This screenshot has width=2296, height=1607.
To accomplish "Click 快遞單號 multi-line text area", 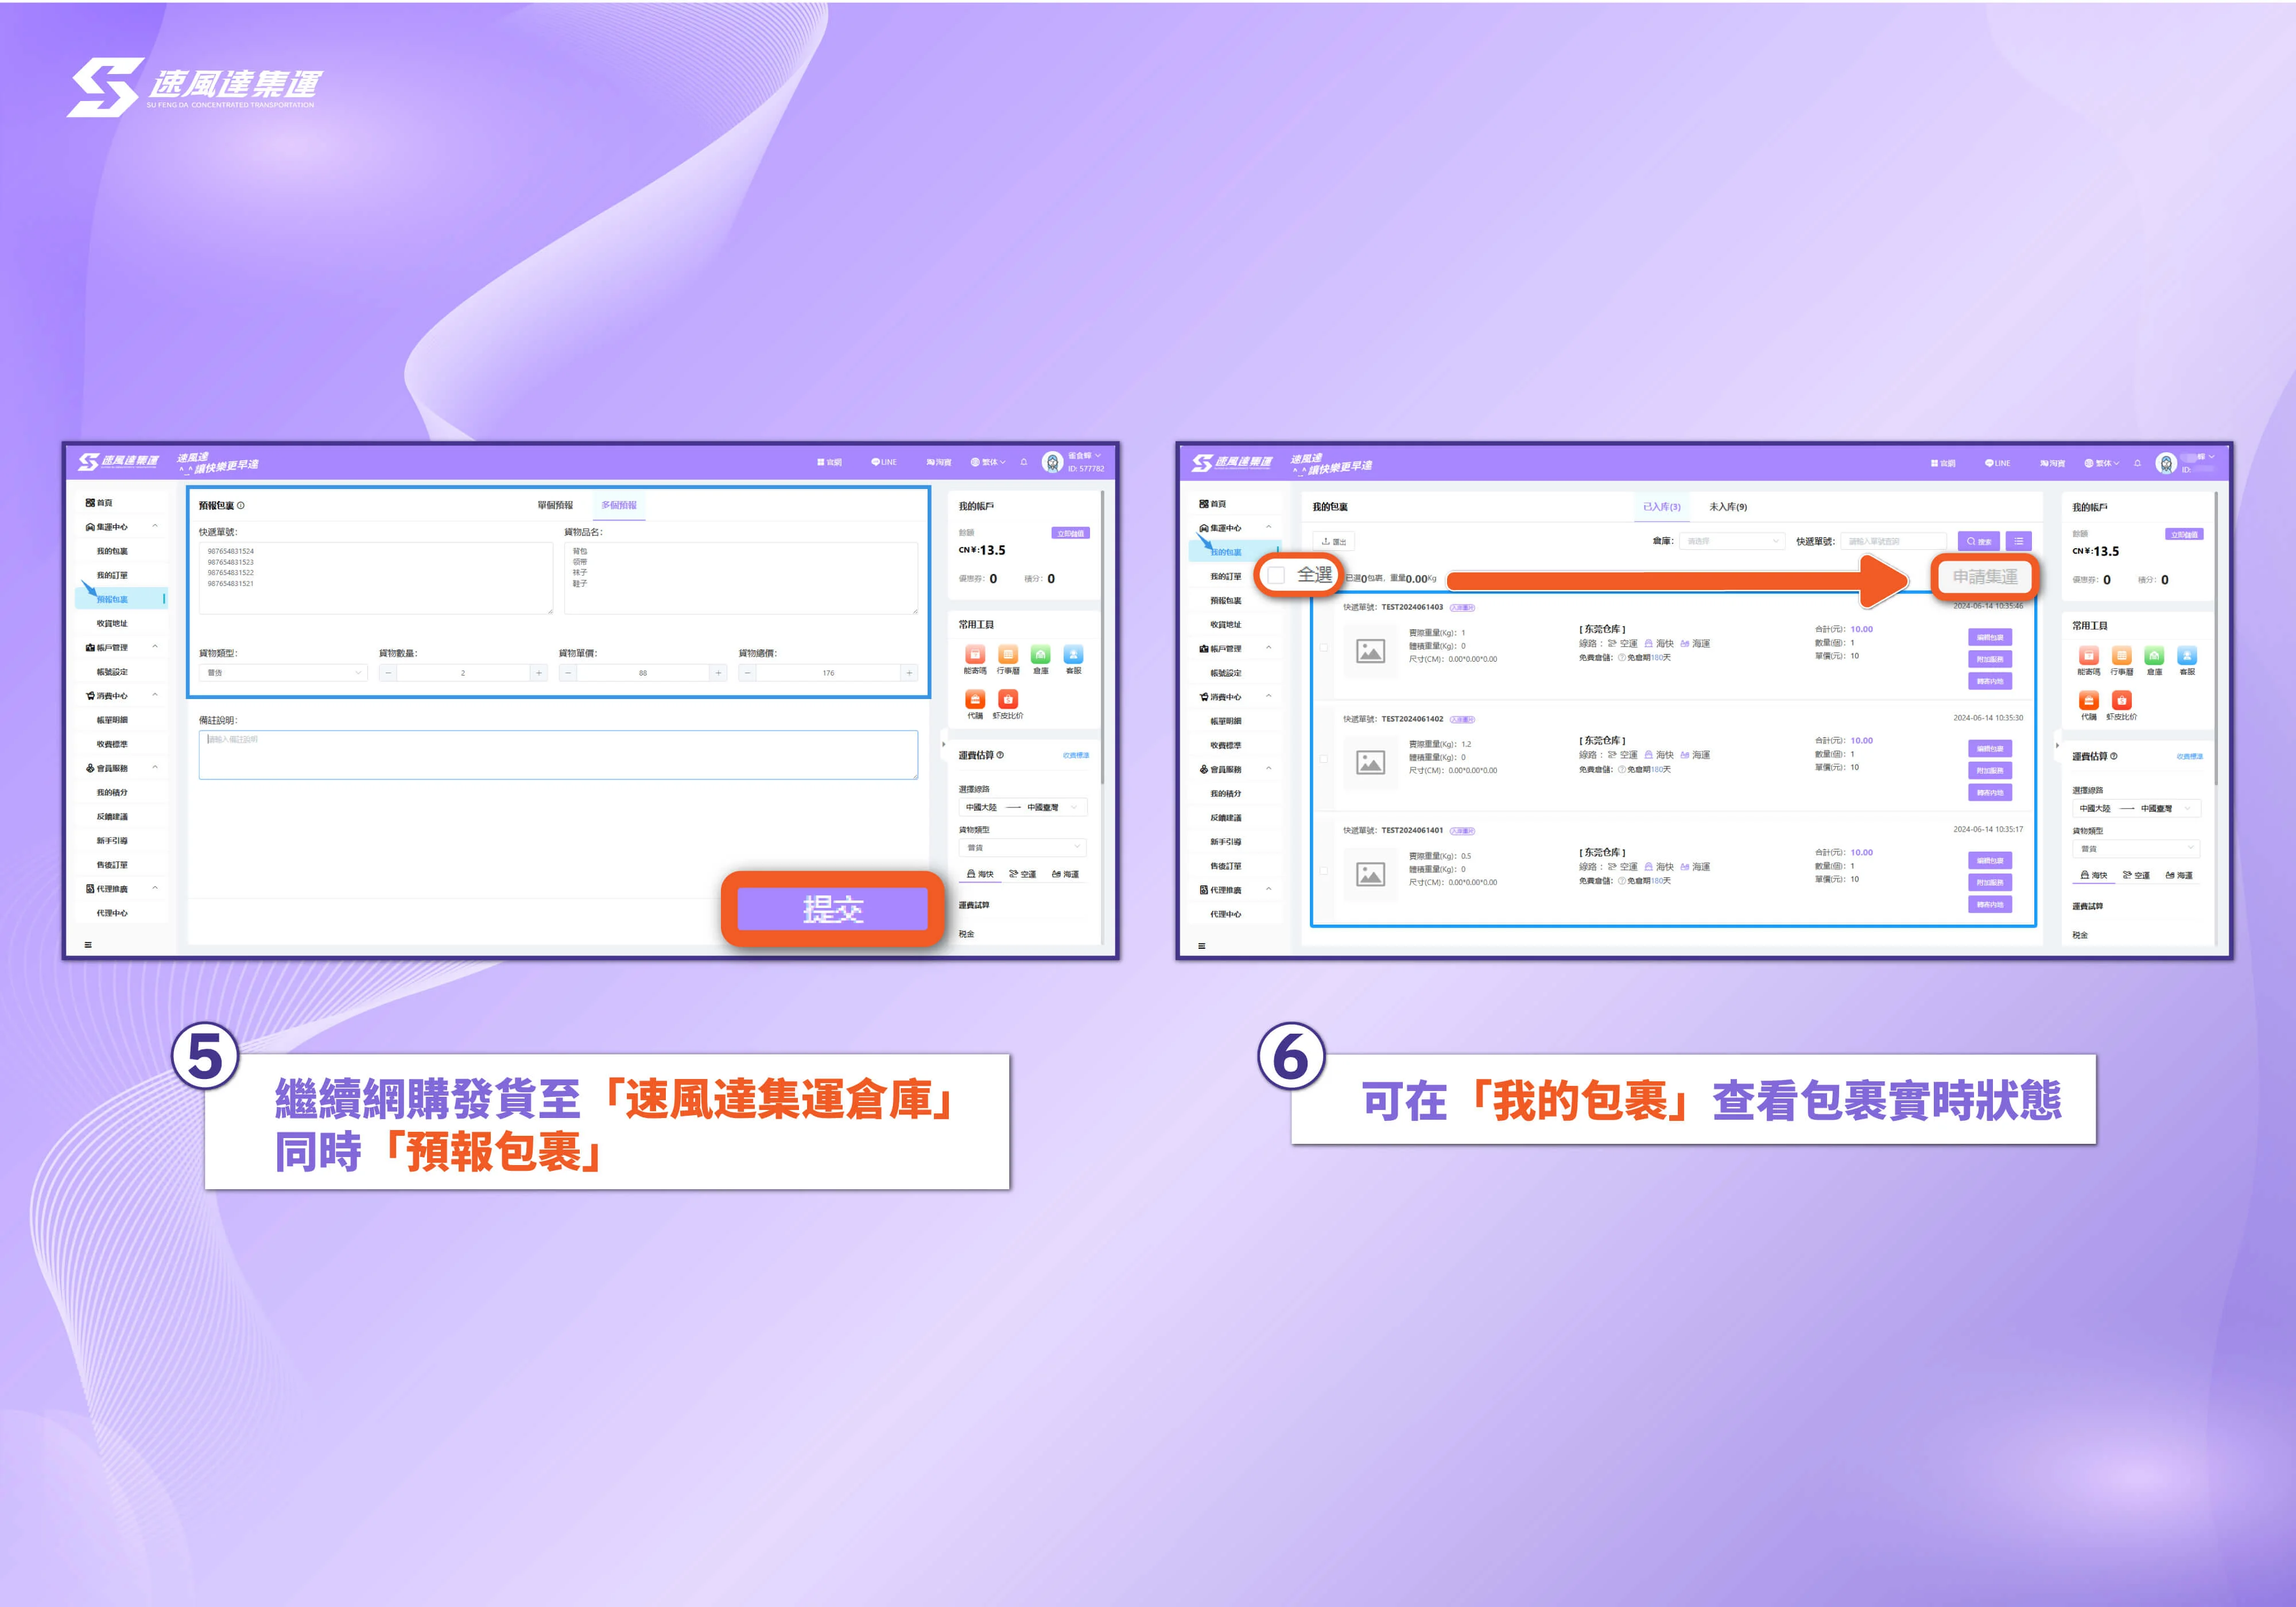I will 376,578.
